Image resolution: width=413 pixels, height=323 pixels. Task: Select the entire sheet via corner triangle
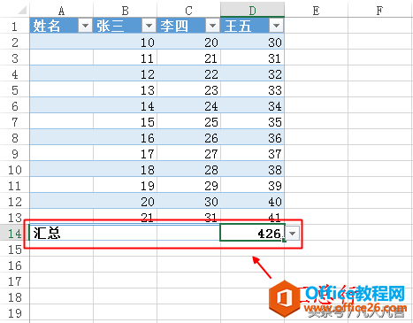pyautogui.click(x=22, y=11)
